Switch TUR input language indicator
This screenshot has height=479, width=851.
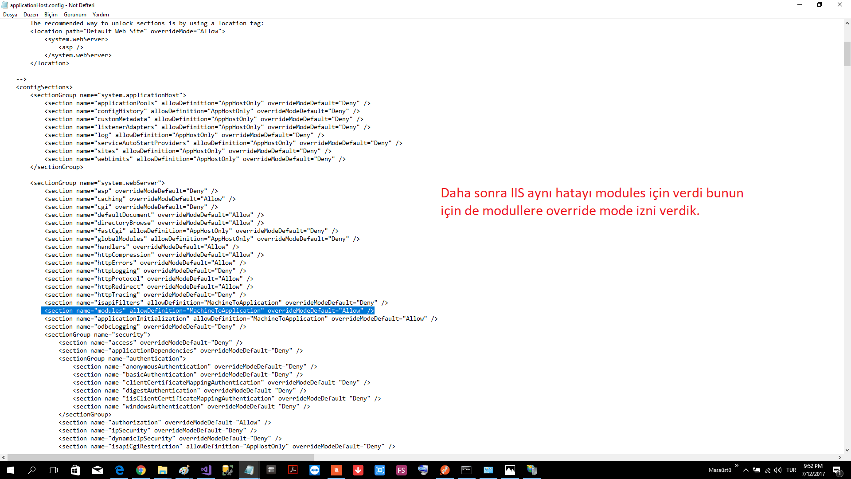(791, 470)
